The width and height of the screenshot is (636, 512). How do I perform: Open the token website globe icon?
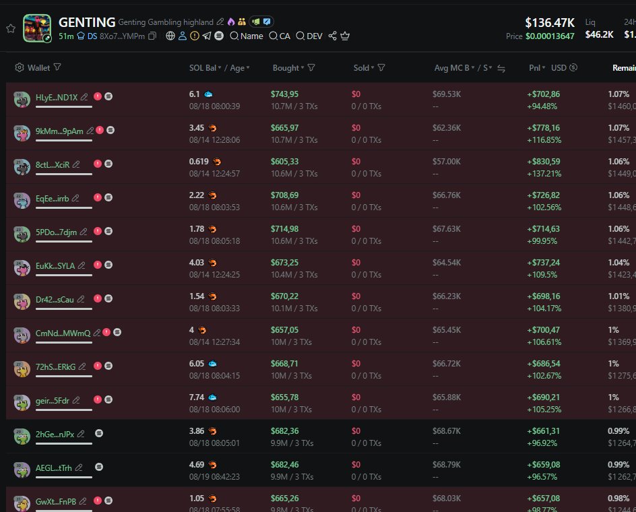(x=170, y=36)
